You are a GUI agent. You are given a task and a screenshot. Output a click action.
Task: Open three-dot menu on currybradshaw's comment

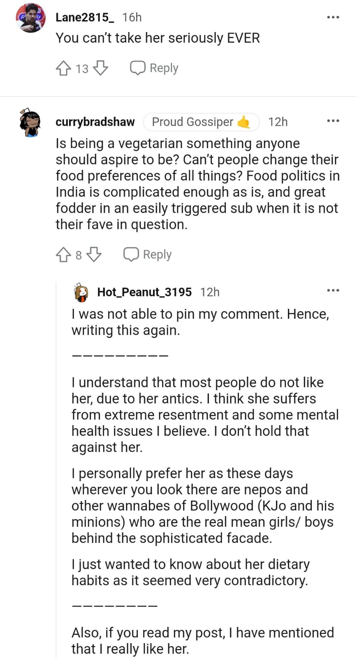tap(333, 121)
